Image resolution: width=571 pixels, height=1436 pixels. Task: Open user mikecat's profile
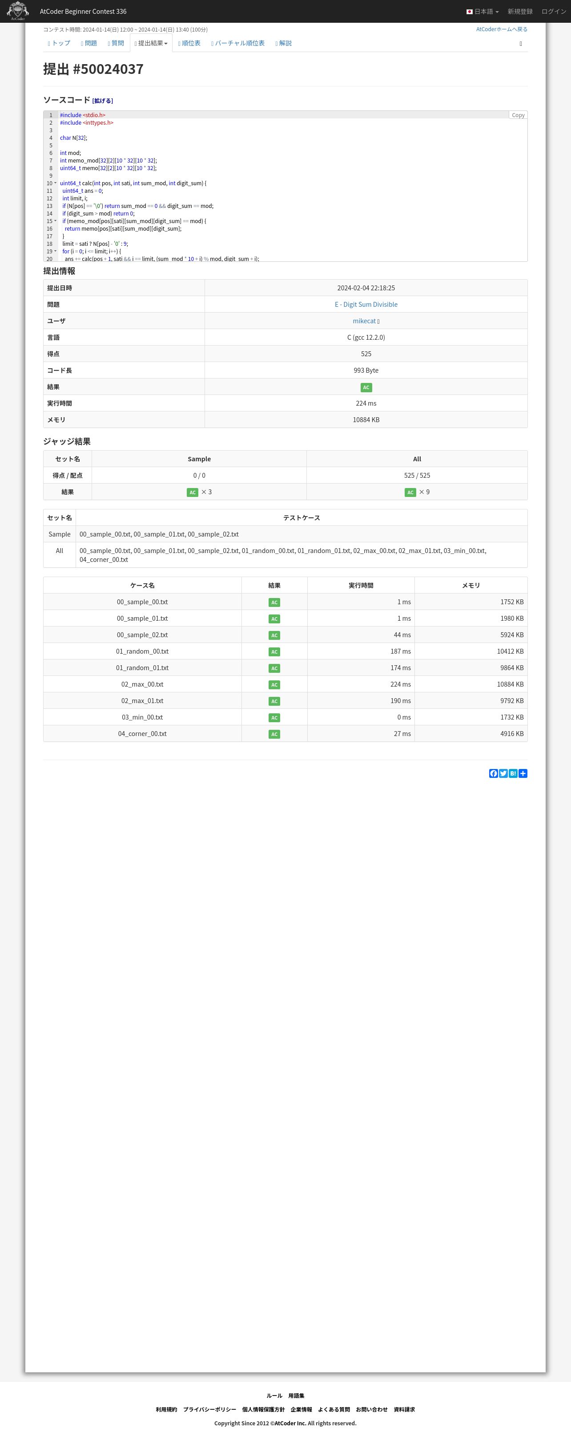[364, 321]
